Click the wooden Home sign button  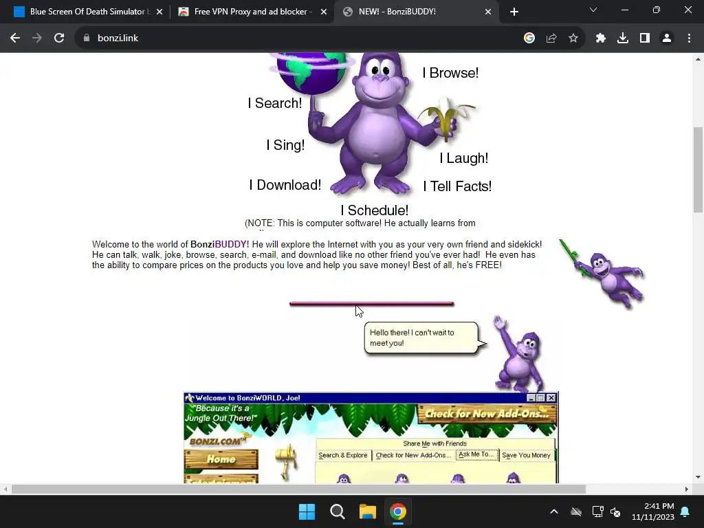(221, 459)
